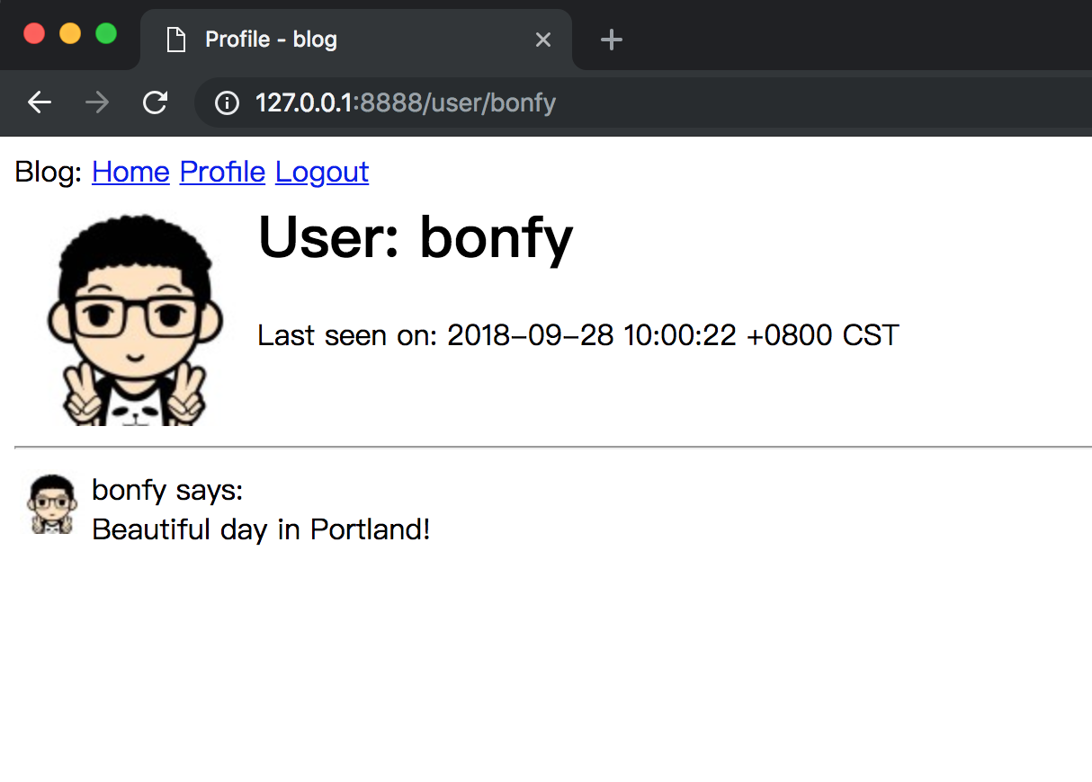1092x782 pixels.
Task: Open a new tab with the plus icon
Action: point(612,40)
